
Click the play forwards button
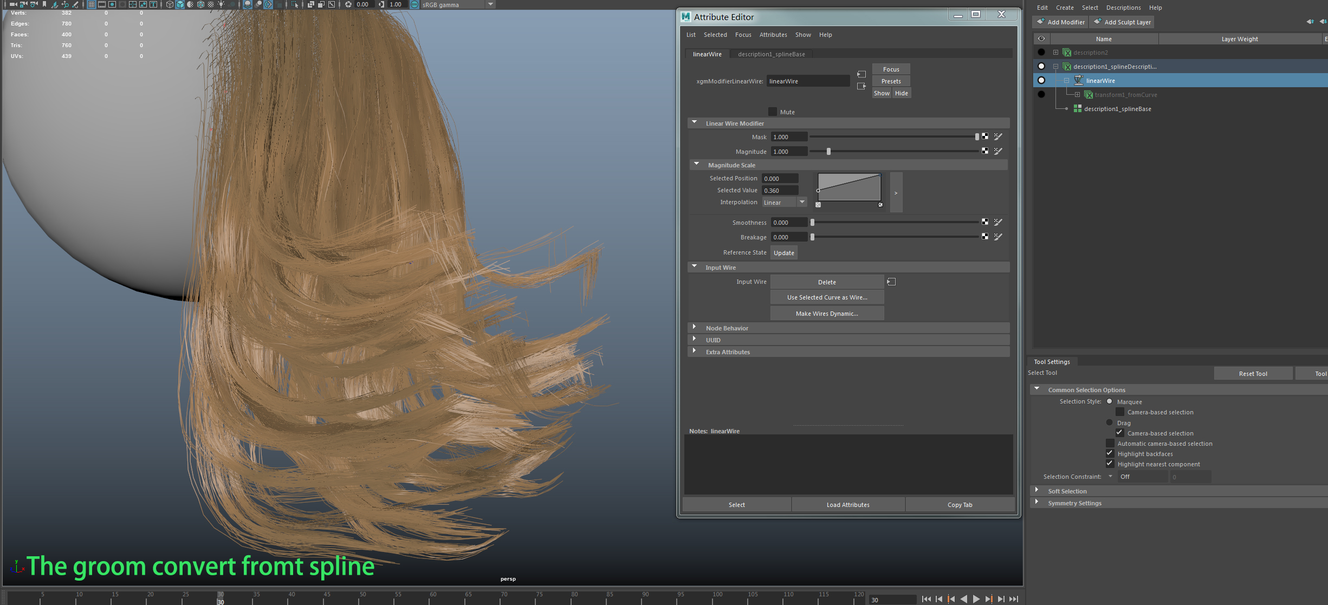pyautogui.click(x=976, y=599)
